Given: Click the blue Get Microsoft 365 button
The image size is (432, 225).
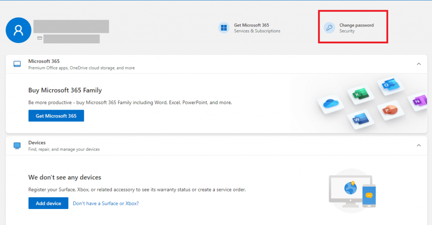Looking at the screenshot, I should coord(56,116).
